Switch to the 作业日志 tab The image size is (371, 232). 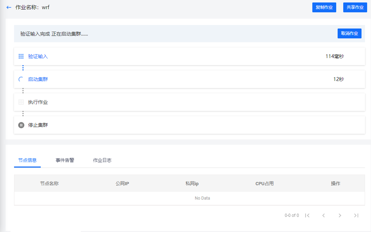(102, 160)
